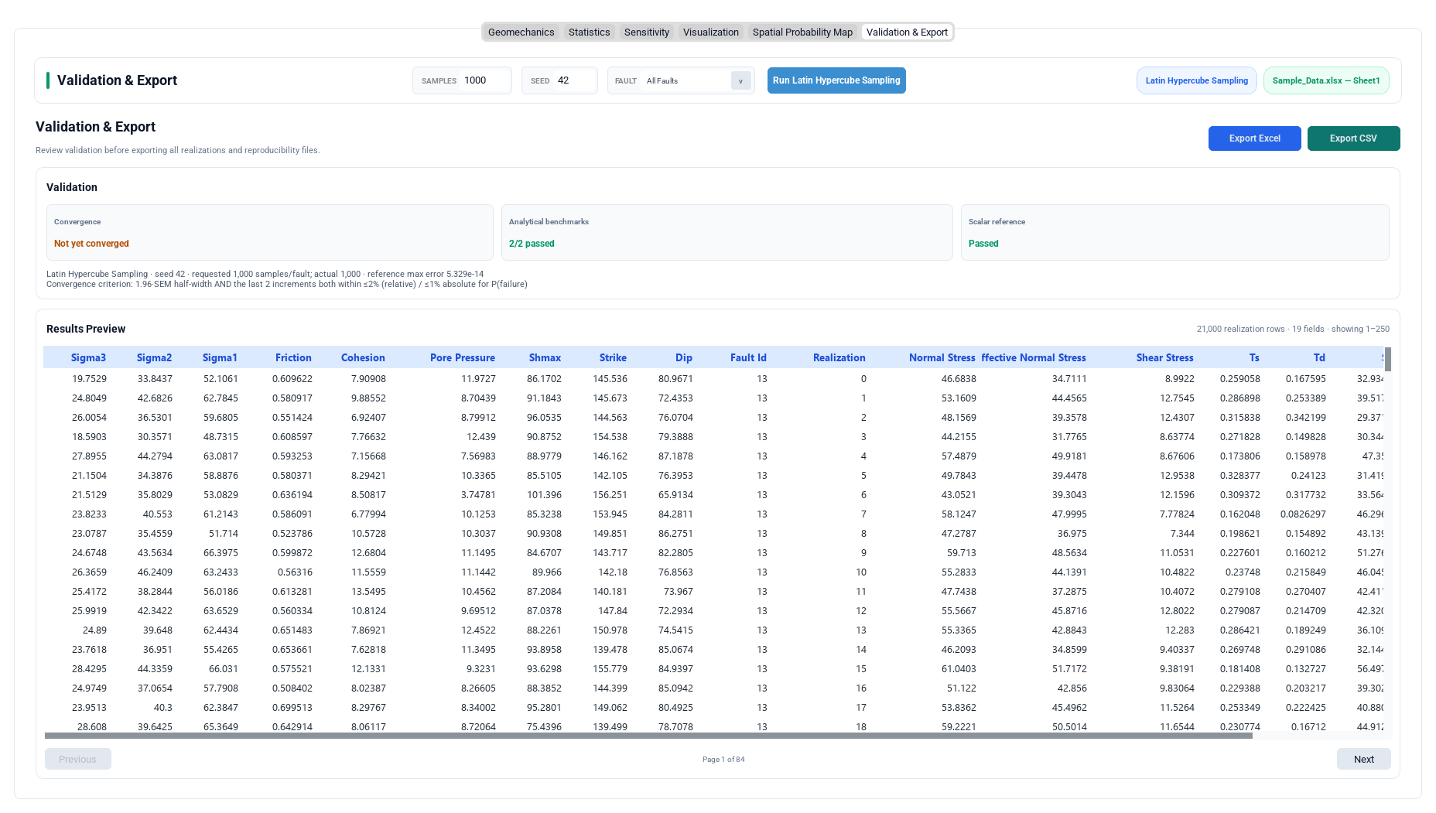
Task: Click the Shear Stress column header
Action: (1164, 357)
